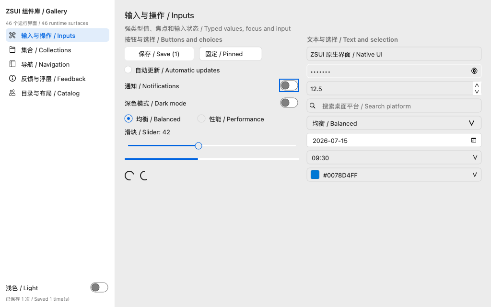The width and height of the screenshot is (491, 307).
Task: Open the Catalog section
Action: (58, 93)
